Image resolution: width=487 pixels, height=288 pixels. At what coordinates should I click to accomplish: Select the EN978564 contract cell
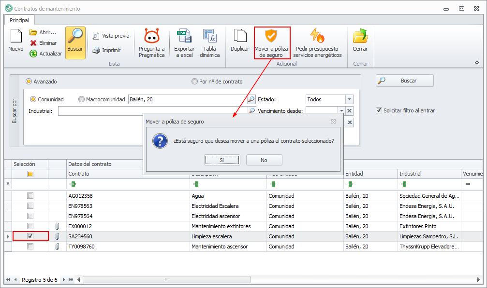128,216
